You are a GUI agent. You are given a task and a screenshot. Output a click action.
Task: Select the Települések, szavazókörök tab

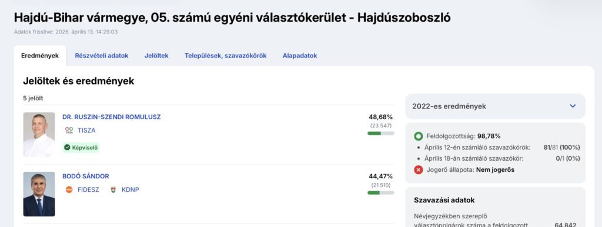[x=225, y=56]
